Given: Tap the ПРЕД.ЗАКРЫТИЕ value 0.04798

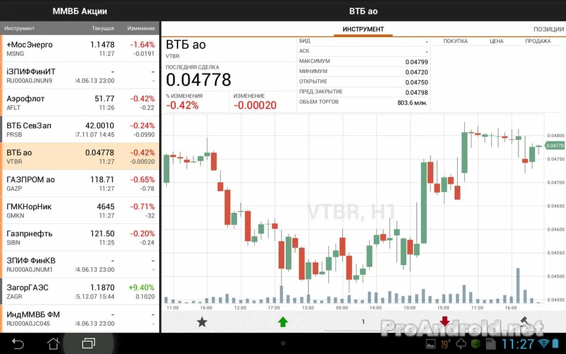Looking at the screenshot, I should 416,92.
